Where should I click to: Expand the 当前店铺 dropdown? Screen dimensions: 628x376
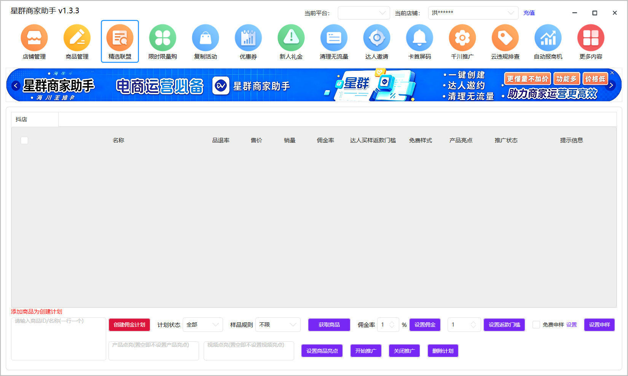click(473, 13)
